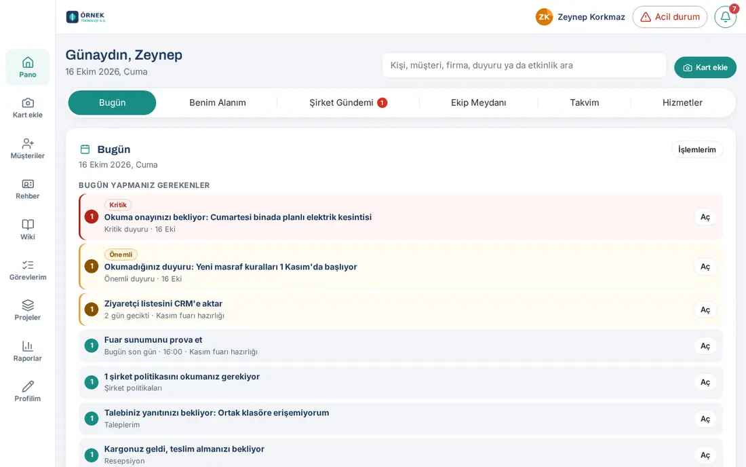
Task: Open the planned power outage announcement with Aç
Action: coord(705,217)
